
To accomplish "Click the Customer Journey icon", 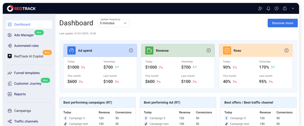I will pos(10,84).
